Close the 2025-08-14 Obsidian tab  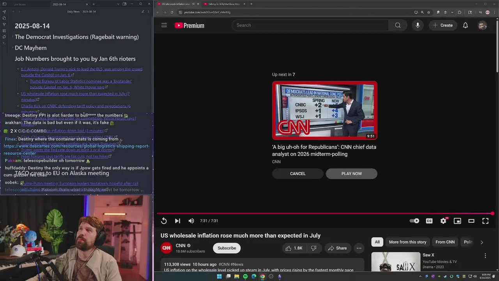(x=87, y=4)
